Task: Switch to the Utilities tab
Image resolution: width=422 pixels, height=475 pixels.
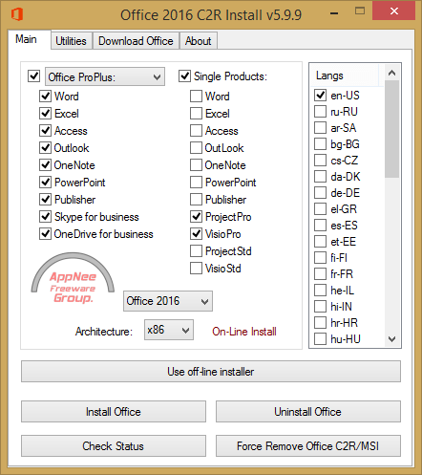Action: (72, 41)
